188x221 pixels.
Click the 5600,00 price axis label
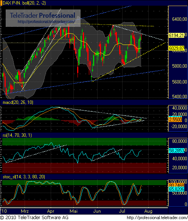(180, 82)
